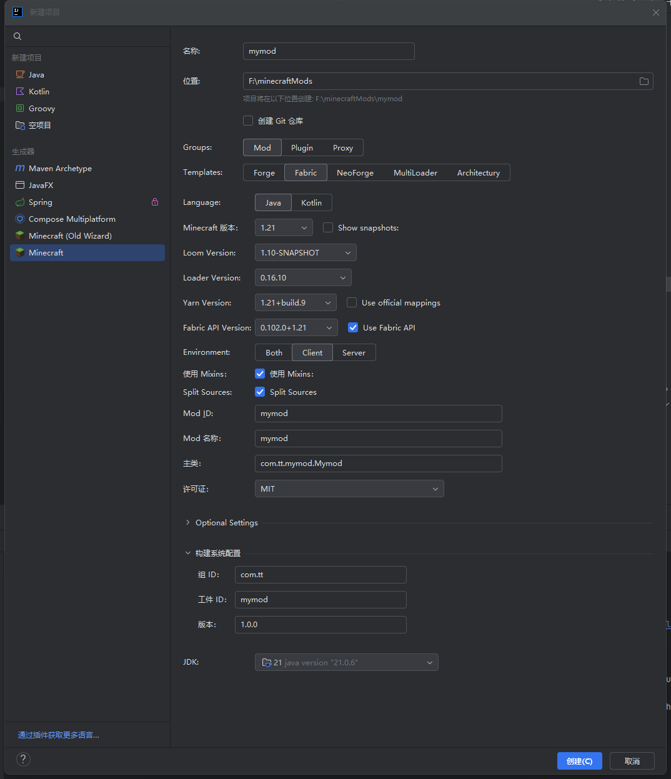Viewport: 671px width, 779px height.
Task: Select the Plugin group tab
Action: [x=302, y=148]
